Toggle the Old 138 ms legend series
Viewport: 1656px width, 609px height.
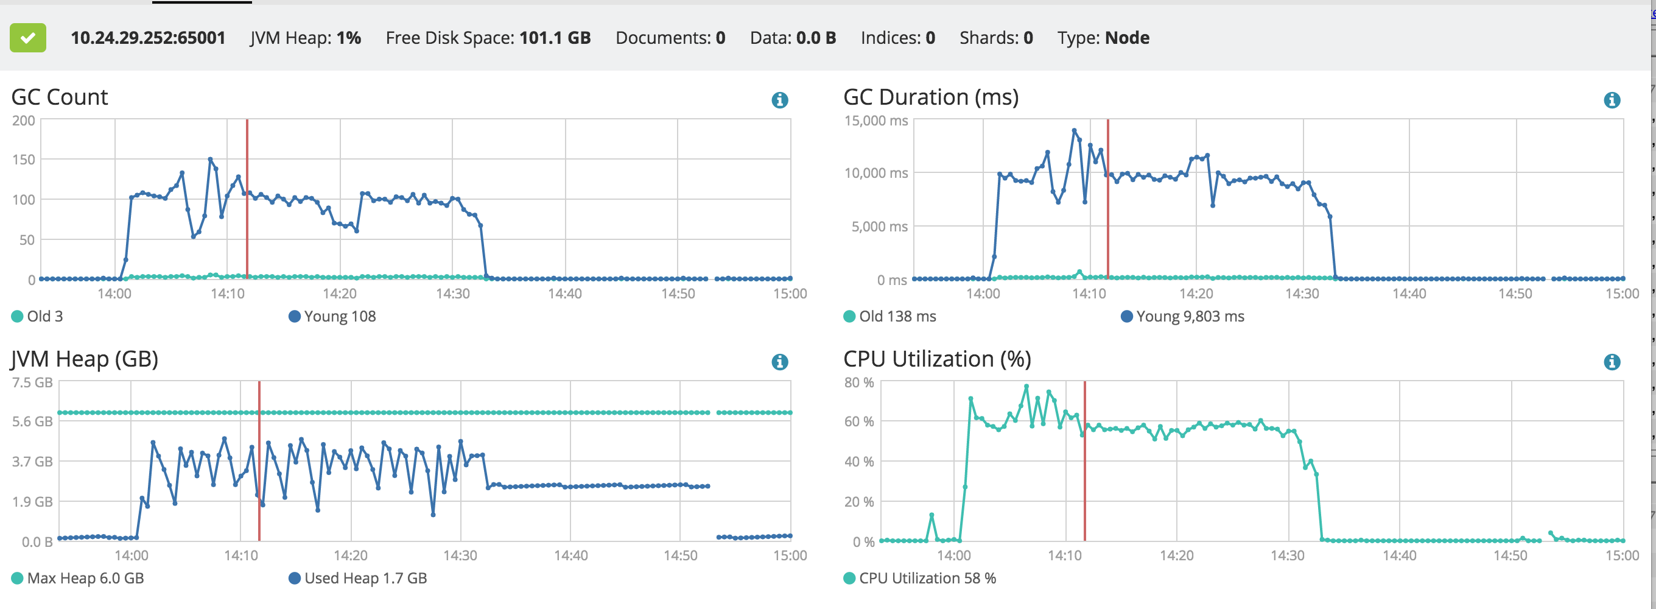coord(889,317)
